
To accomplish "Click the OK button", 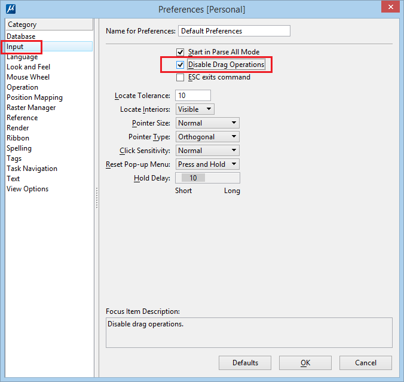I will tap(305, 363).
